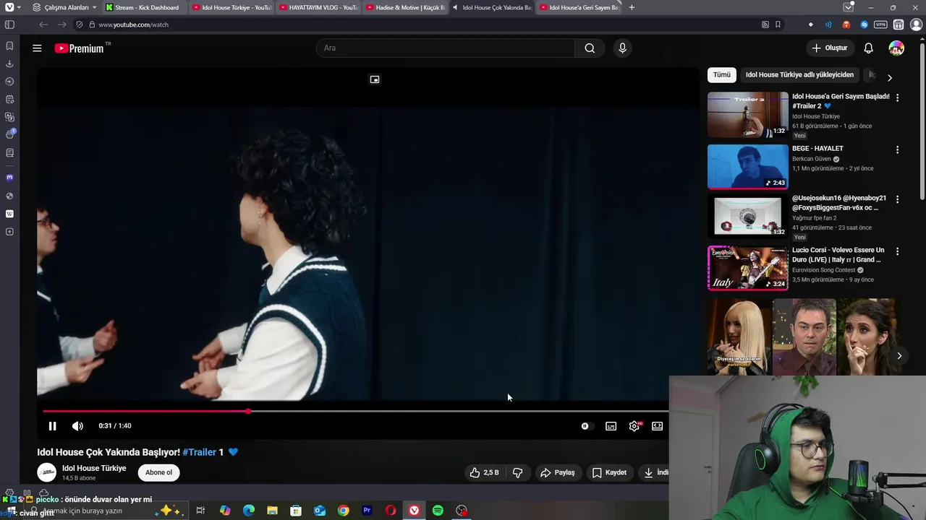926x520 pixels.
Task: Pop out video with picture-in-picture icon
Action: 375,79
